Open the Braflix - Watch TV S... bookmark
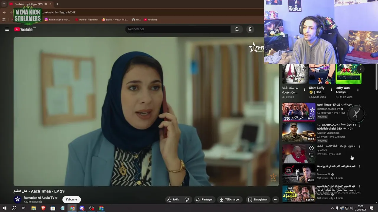The height and width of the screenshot is (212, 378). pos(115,20)
